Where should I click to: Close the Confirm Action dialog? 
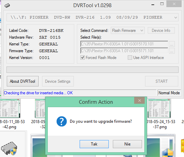[139, 100]
